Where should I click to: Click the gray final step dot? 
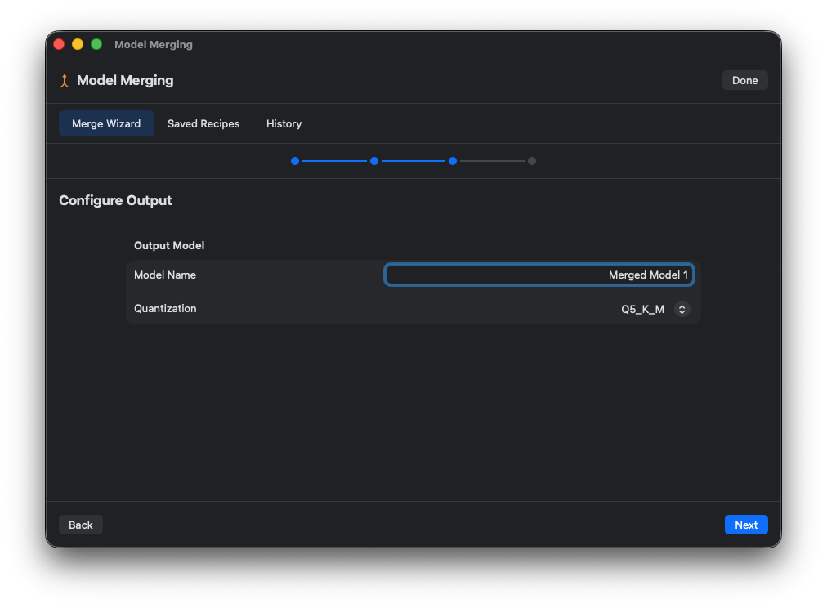coord(532,161)
